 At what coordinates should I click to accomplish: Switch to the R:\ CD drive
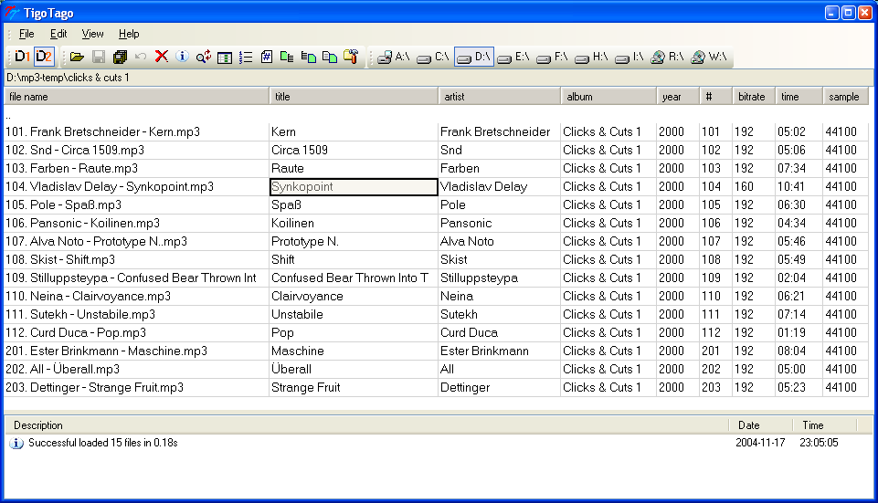(x=667, y=57)
